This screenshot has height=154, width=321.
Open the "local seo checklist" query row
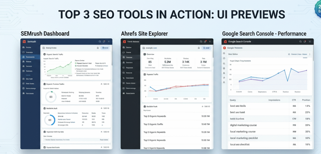[270, 144]
